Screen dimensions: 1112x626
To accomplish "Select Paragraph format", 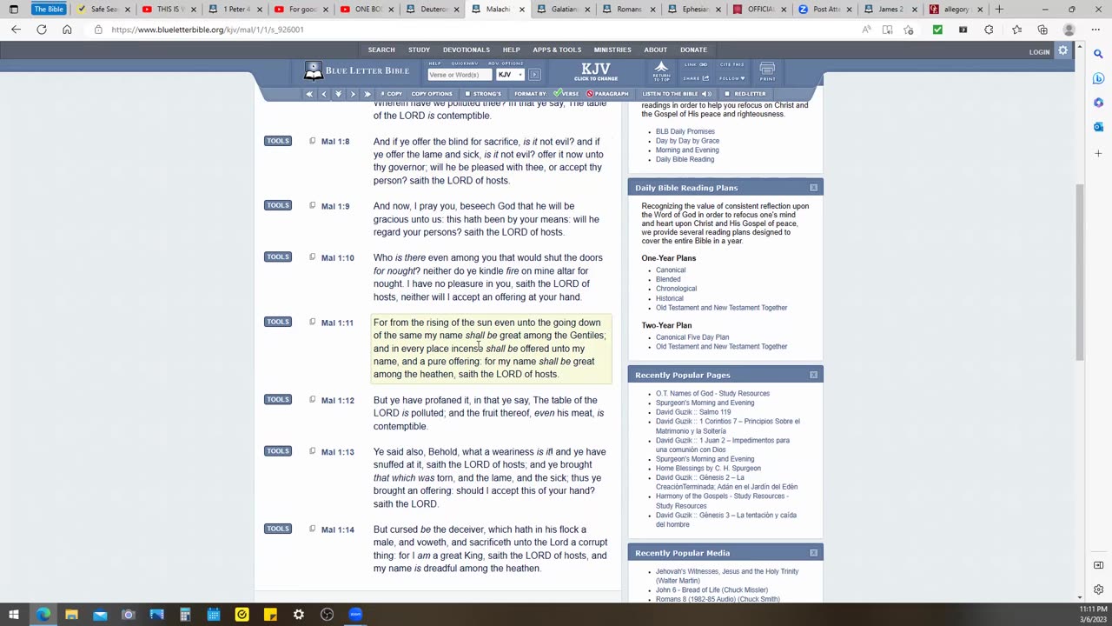I will click(x=607, y=94).
